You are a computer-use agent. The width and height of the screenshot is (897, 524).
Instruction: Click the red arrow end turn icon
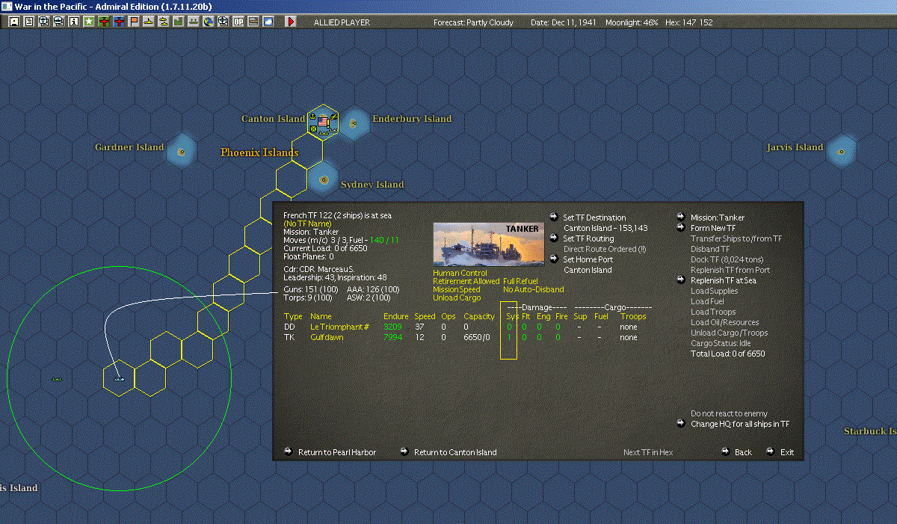(x=291, y=22)
